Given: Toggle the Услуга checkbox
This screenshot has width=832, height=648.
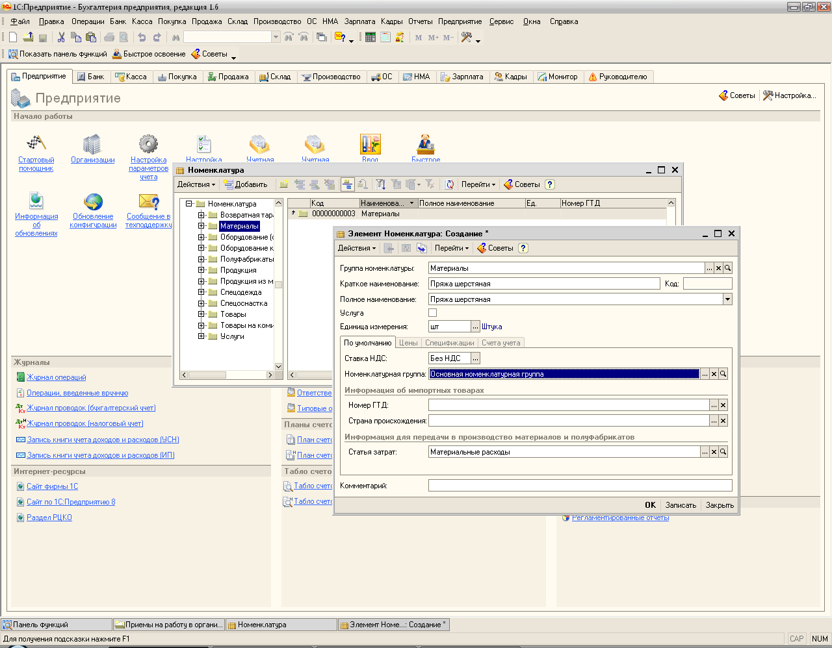Looking at the screenshot, I should click(x=433, y=313).
